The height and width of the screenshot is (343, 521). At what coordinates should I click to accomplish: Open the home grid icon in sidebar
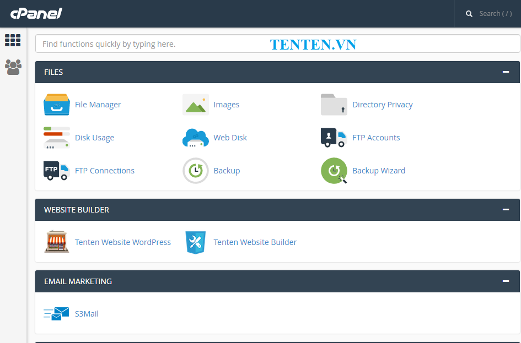(13, 40)
